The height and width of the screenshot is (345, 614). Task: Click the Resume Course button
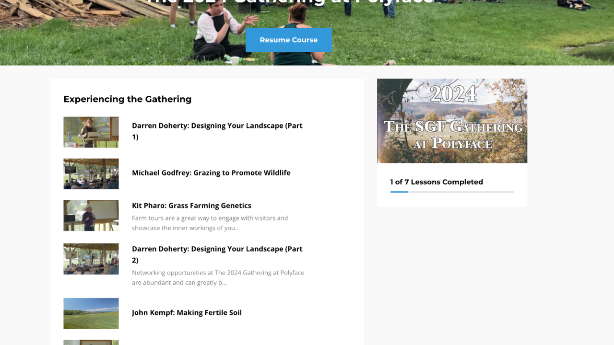click(288, 40)
